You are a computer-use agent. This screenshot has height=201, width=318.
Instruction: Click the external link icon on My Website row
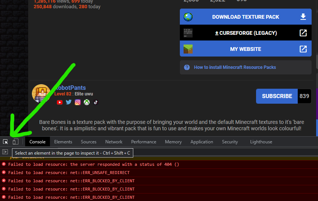click(303, 49)
